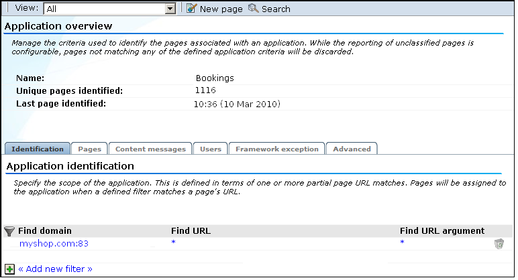This screenshot has height=280, width=518.
Task: Click the Search toolbar label
Action: (276, 9)
